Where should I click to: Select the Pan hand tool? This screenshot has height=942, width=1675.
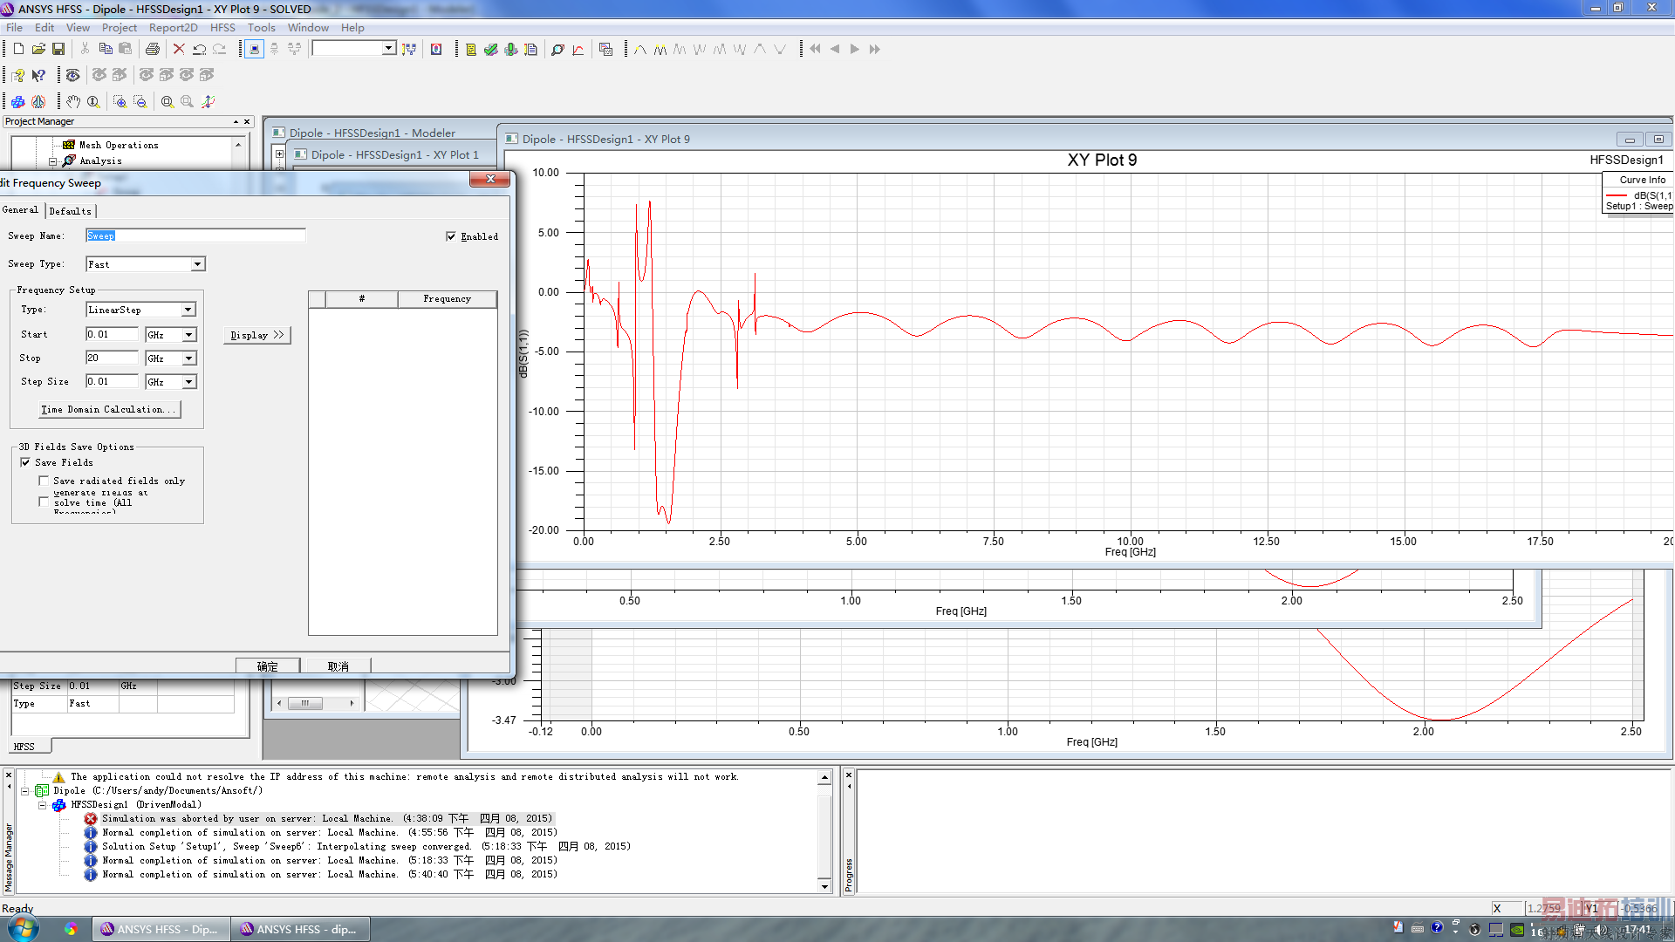[73, 102]
